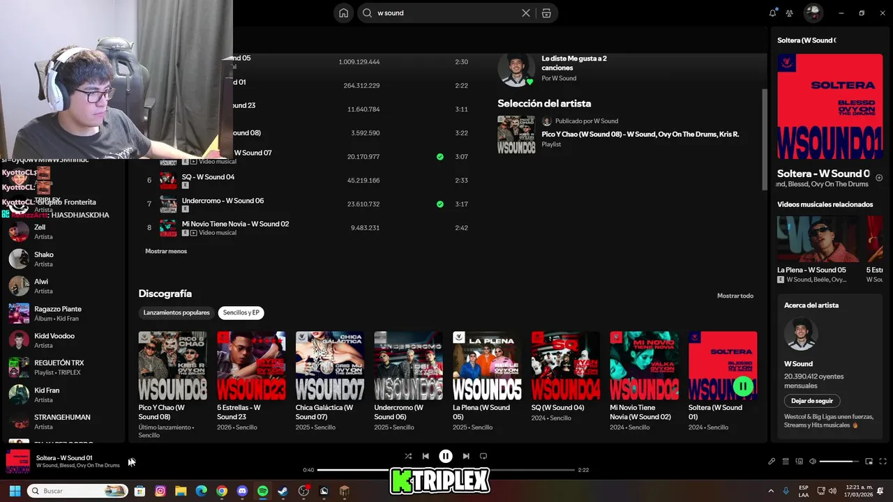Viewport: 893px width, 502px height.
Task: Open Steam from the taskbar
Action: [283, 491]
